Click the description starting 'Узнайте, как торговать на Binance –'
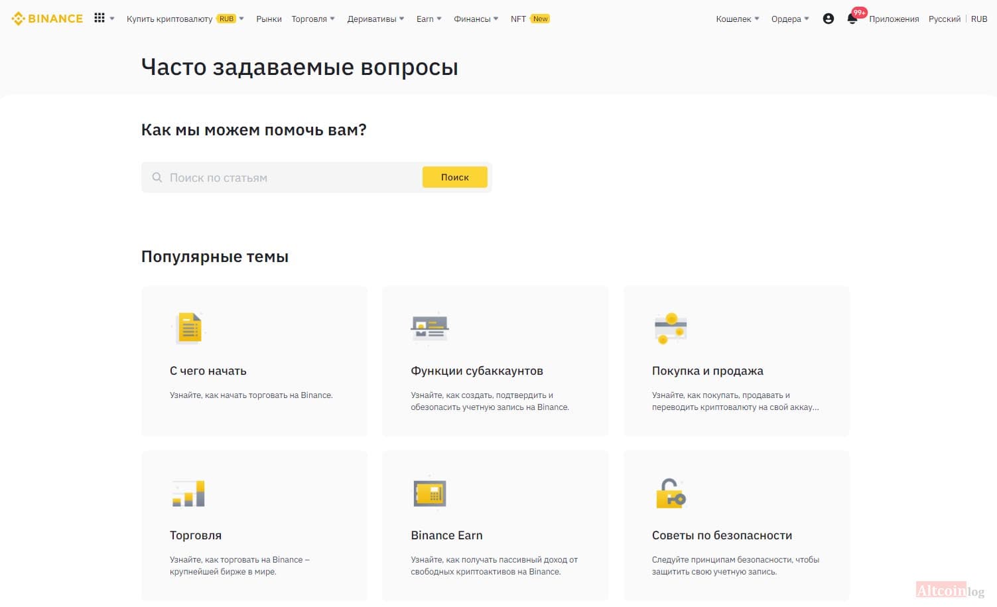Image resolution: width=997 pixels, height=607 pixels. tap(240, 566)
